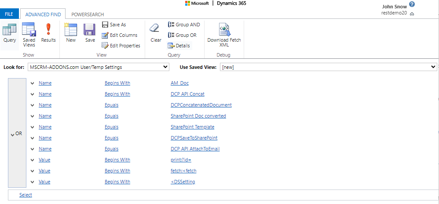This screenshot has width=439, height=204.
Task: Click Equals operator for DCPSaveToSharePoint
Action: tap(111, 138)
